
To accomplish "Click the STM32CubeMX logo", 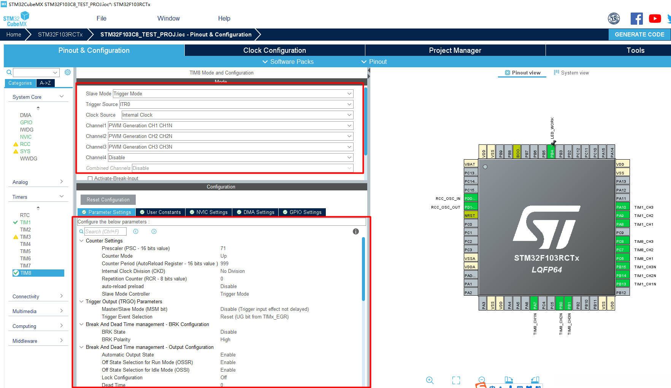I will (x=16, y=19).
